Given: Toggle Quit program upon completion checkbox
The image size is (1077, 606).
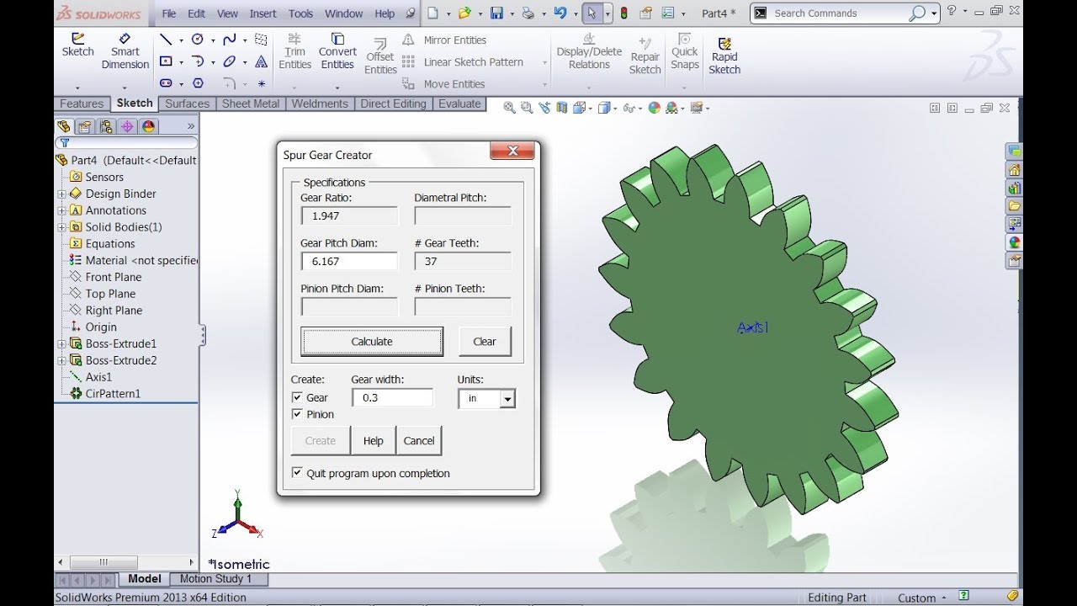Looking at the screenshot, I should (x=297, y=473).
